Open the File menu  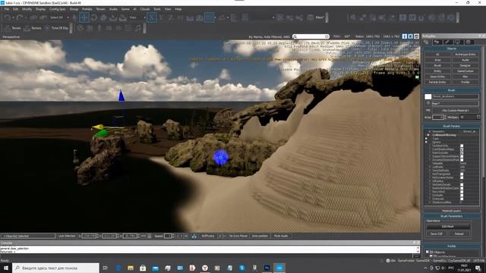tap(7, 9)
